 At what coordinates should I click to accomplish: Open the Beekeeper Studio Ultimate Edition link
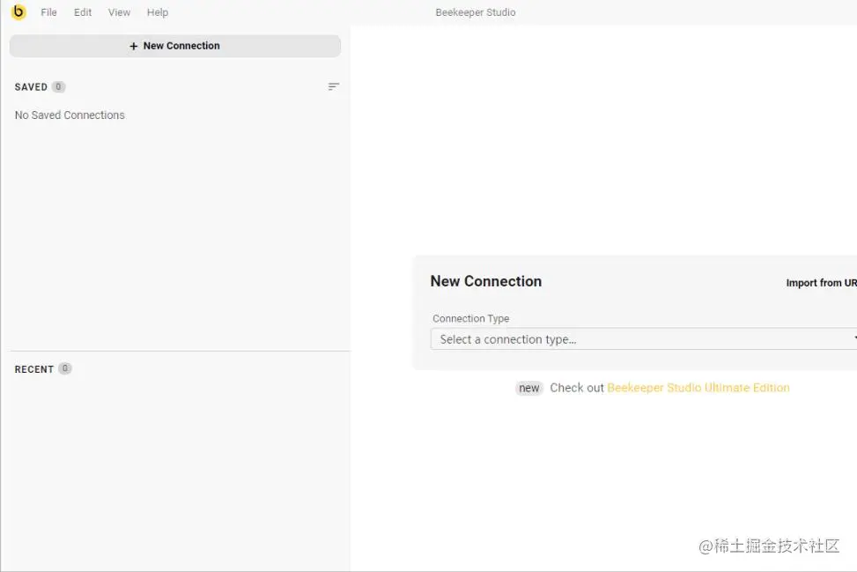click(698, 388)
